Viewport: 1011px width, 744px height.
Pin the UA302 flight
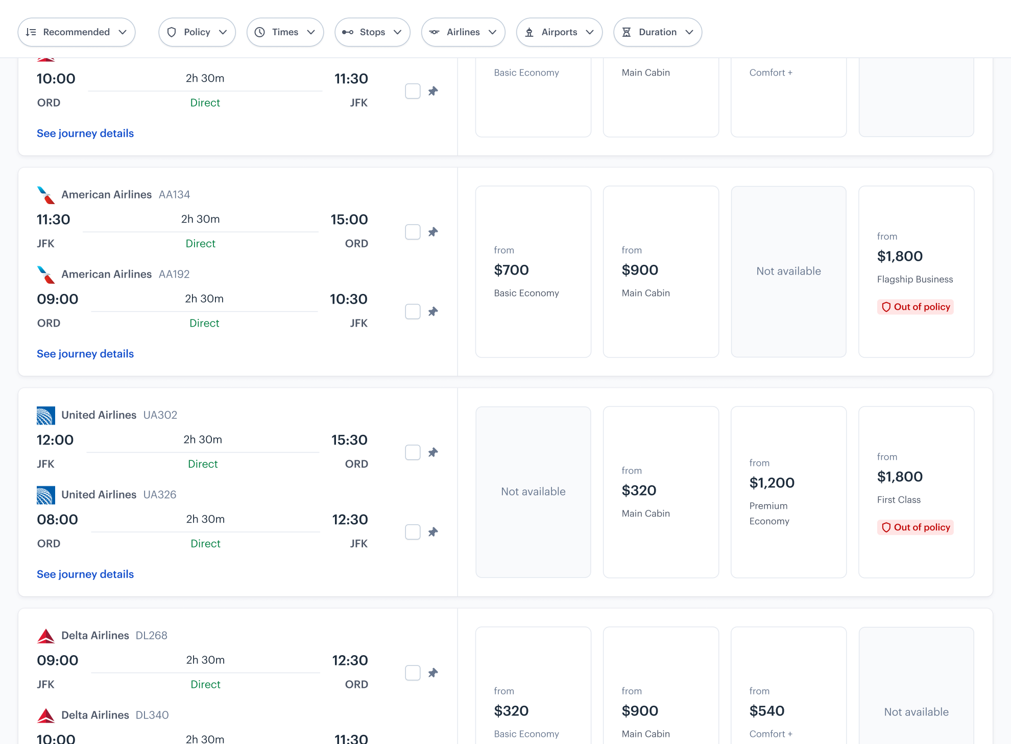tap(433, 453)
